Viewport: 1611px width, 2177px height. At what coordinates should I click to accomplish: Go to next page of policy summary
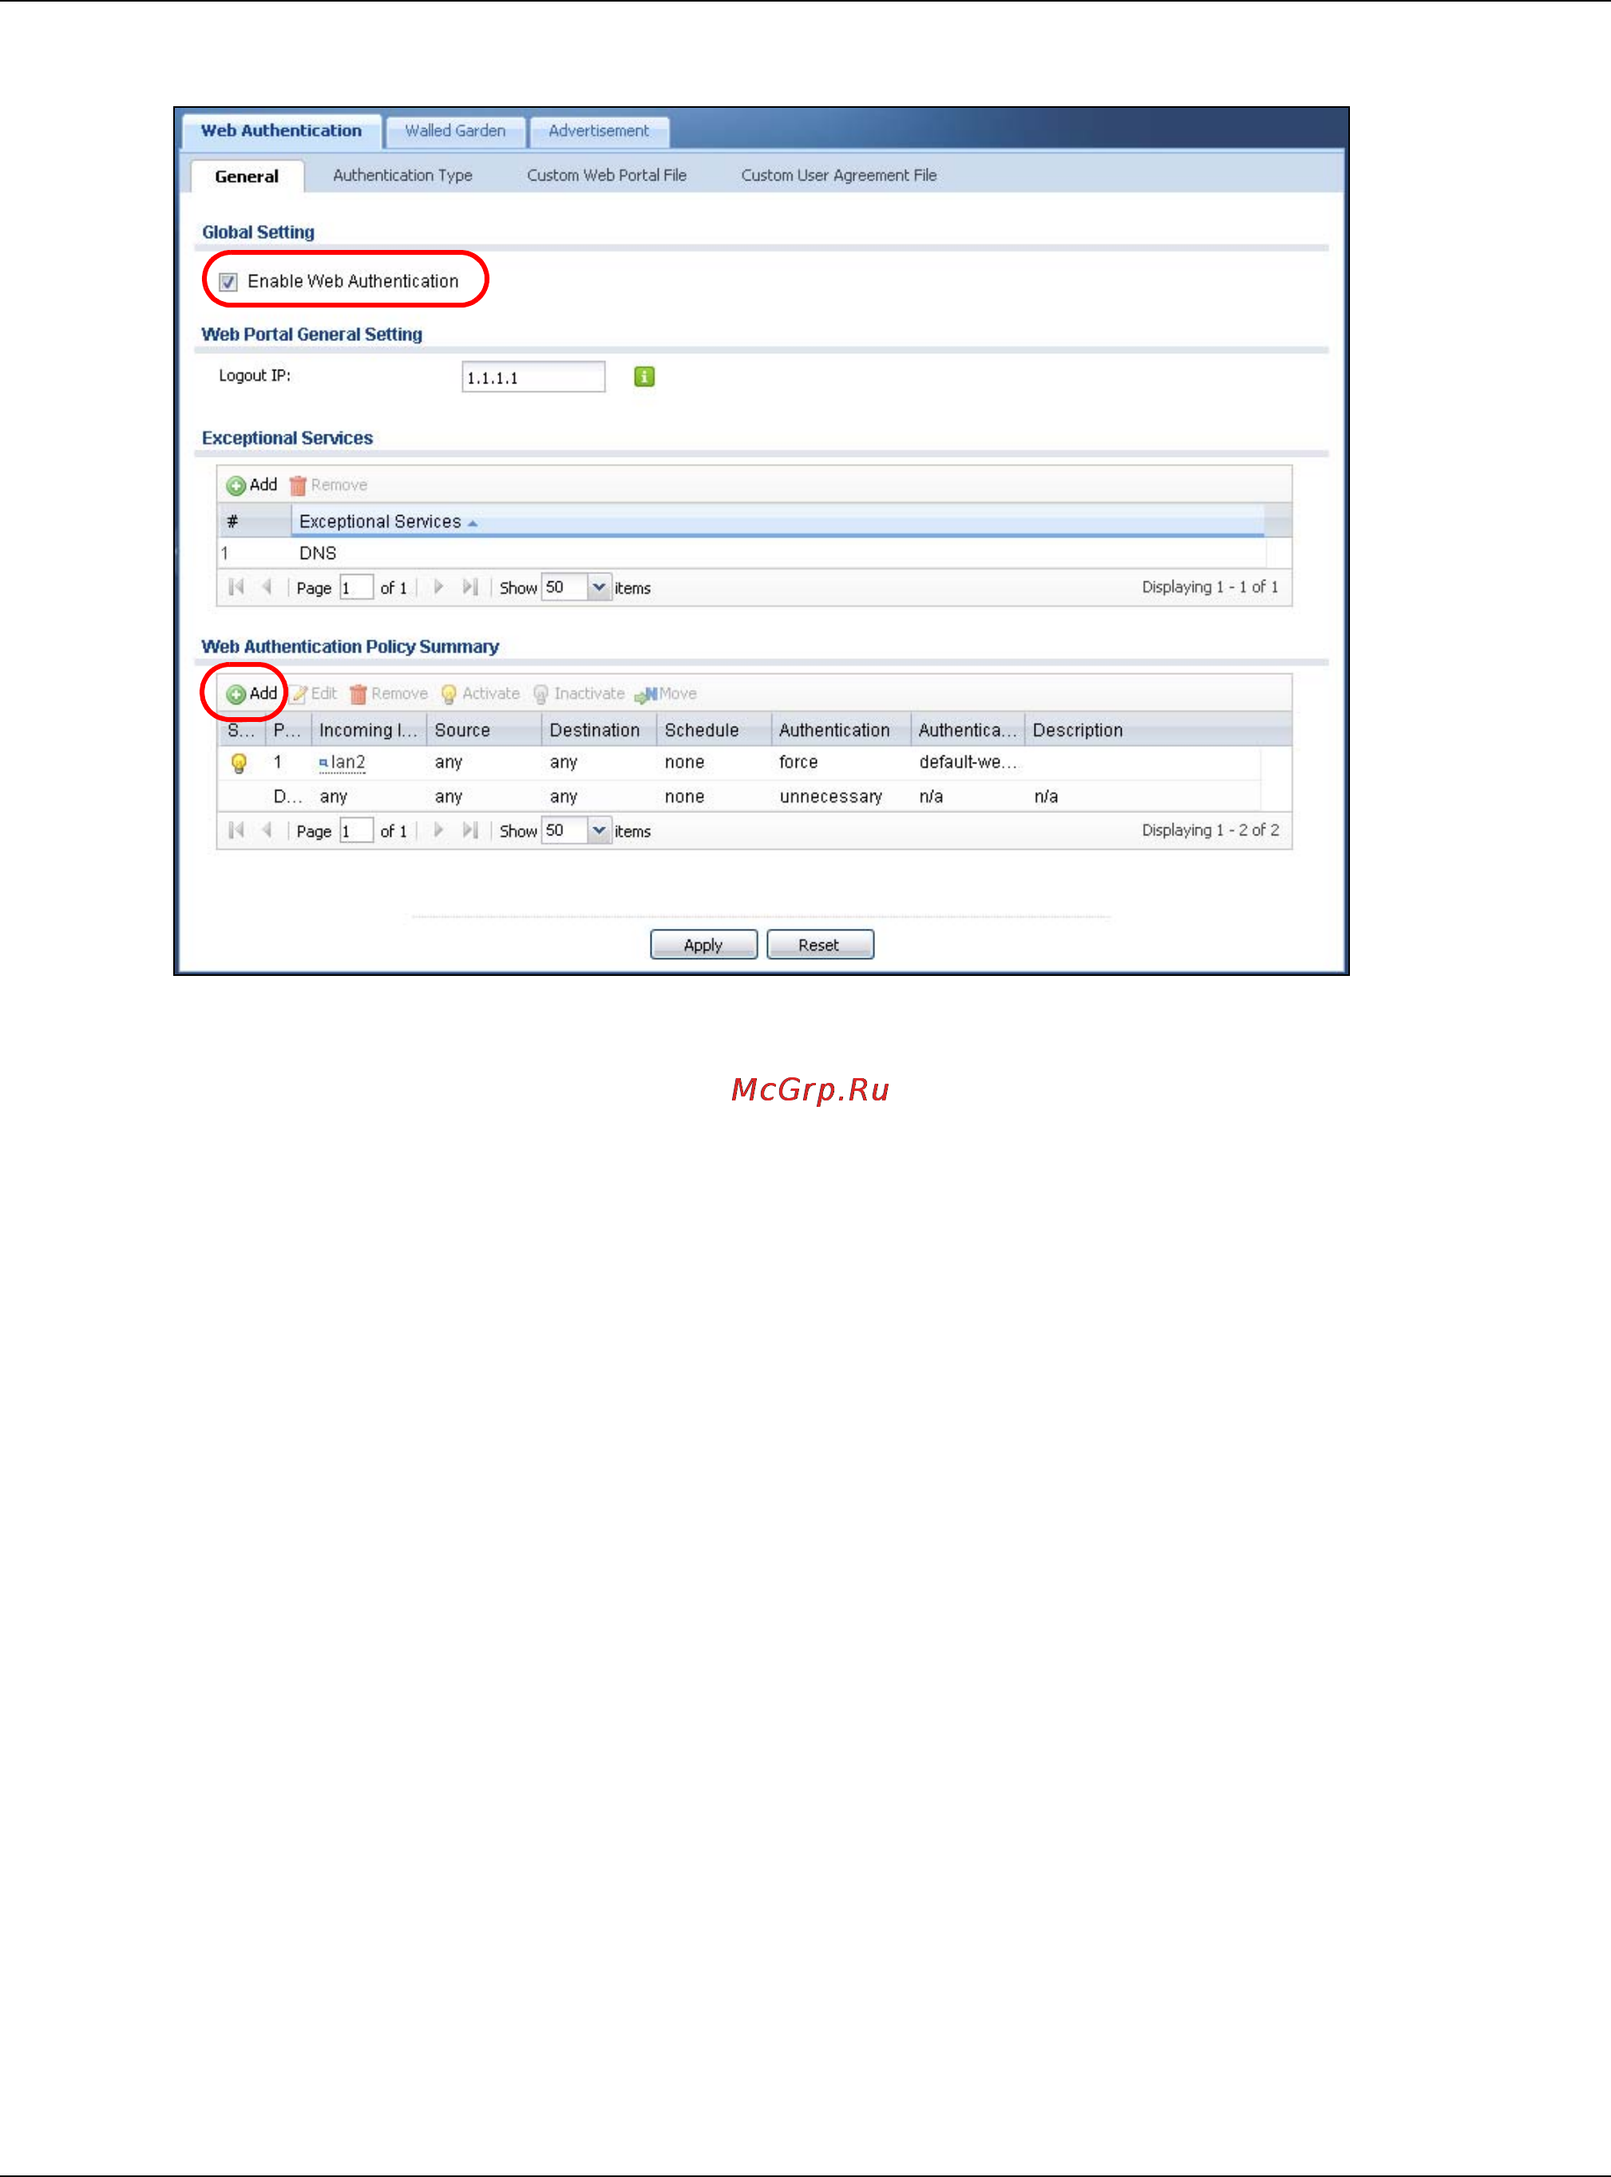[x=439, y=830]
